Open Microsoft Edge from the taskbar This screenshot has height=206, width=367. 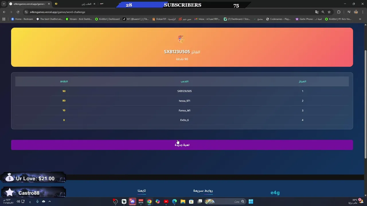(174, 201)
